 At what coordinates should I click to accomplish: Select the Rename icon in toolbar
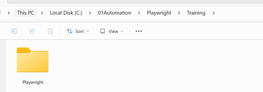pos(14,31)
